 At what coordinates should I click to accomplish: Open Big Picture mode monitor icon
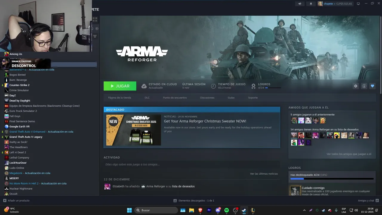(x=358, y=4)
